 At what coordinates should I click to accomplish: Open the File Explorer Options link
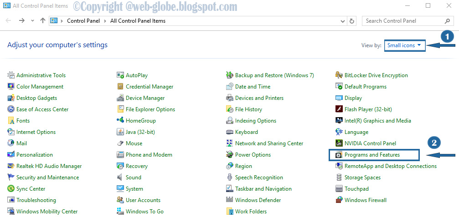click(150, 109)
